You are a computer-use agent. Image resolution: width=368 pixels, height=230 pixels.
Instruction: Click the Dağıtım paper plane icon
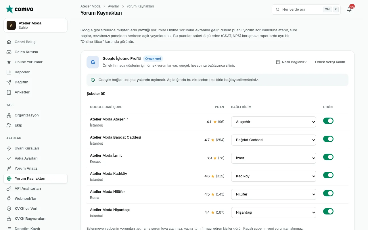(x=9, y=82)
